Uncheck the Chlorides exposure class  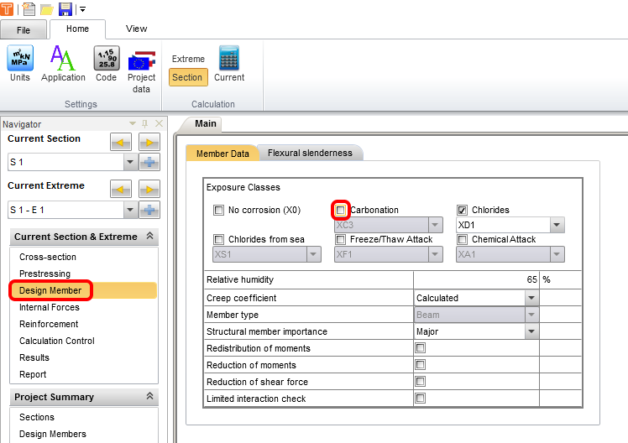(463, 210)
